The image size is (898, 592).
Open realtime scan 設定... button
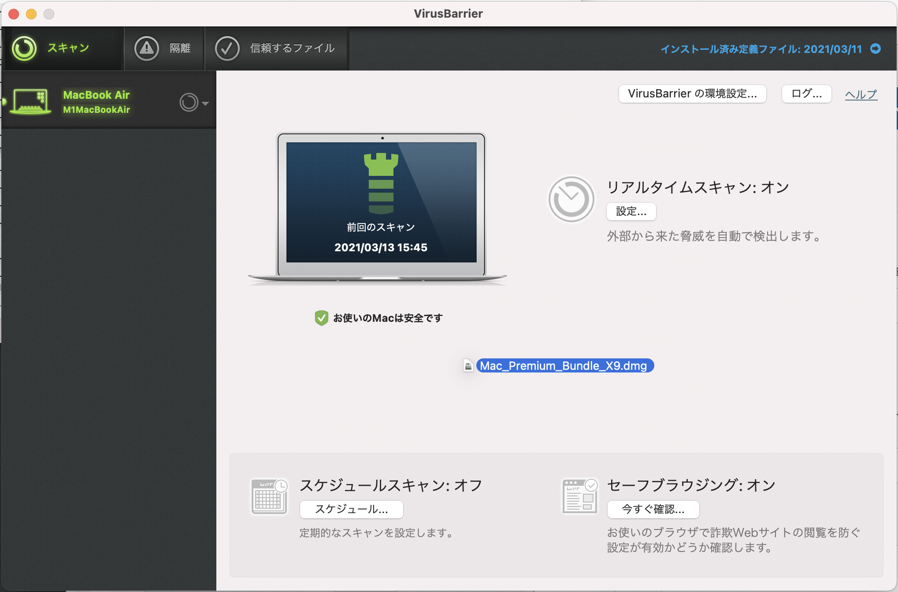click(631, 212)
